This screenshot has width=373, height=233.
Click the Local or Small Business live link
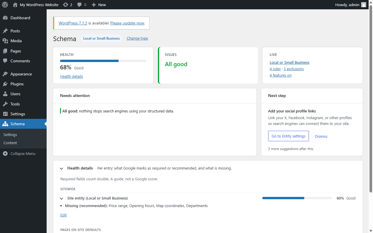tap(289, 62)
